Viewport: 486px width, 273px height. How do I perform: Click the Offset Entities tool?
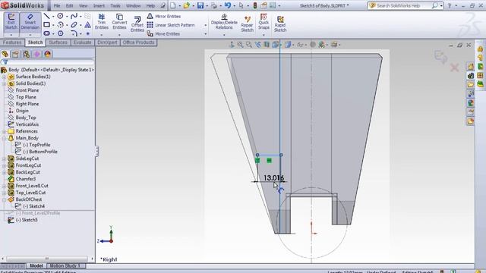[137, 24]
